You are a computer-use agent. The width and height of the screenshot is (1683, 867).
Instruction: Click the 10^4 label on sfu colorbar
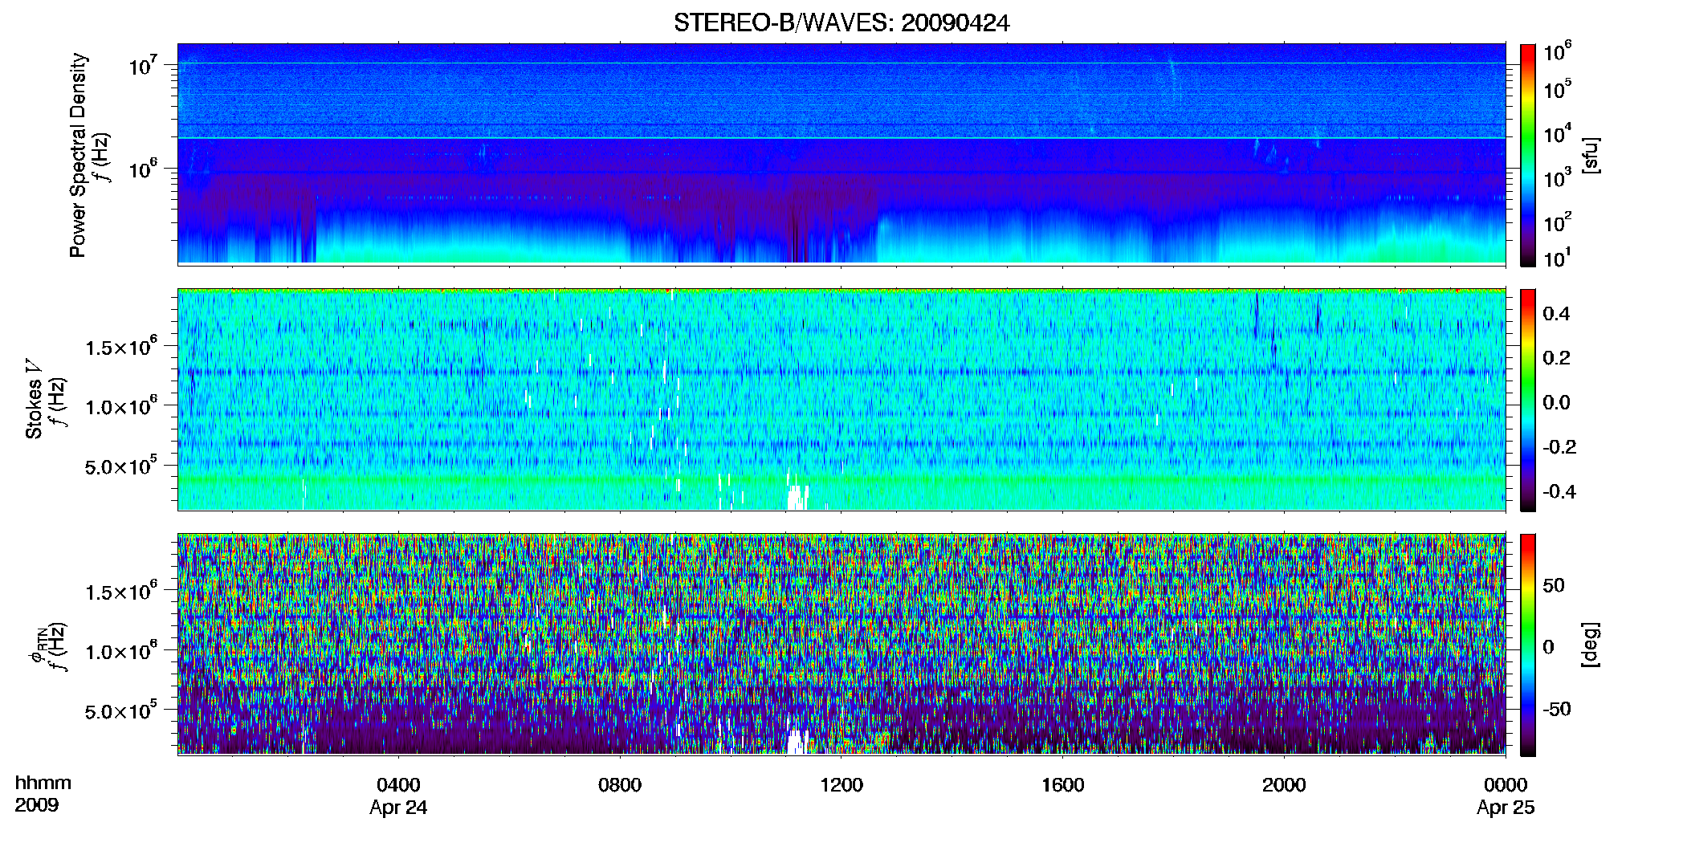click(x=1558, y=134)
